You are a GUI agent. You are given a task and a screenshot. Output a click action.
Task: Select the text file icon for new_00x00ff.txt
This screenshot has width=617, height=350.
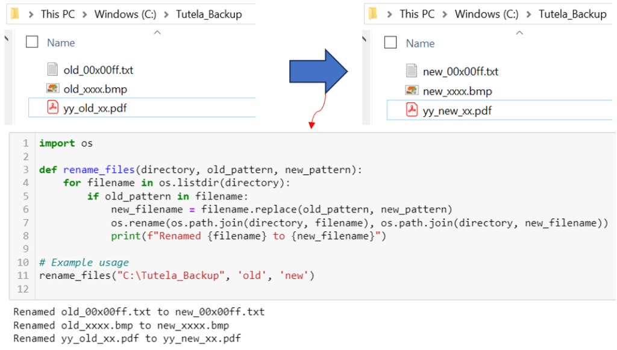tap(412, 71)
